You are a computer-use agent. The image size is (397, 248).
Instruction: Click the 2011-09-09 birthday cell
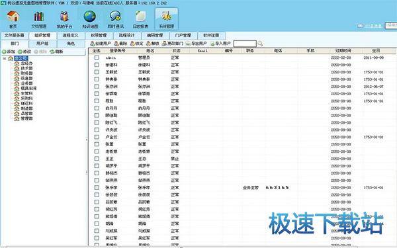click(x=374, y=58)
